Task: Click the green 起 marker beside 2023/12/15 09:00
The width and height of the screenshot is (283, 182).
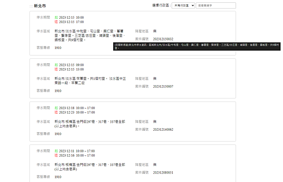Action: click(x=56, y=65)
